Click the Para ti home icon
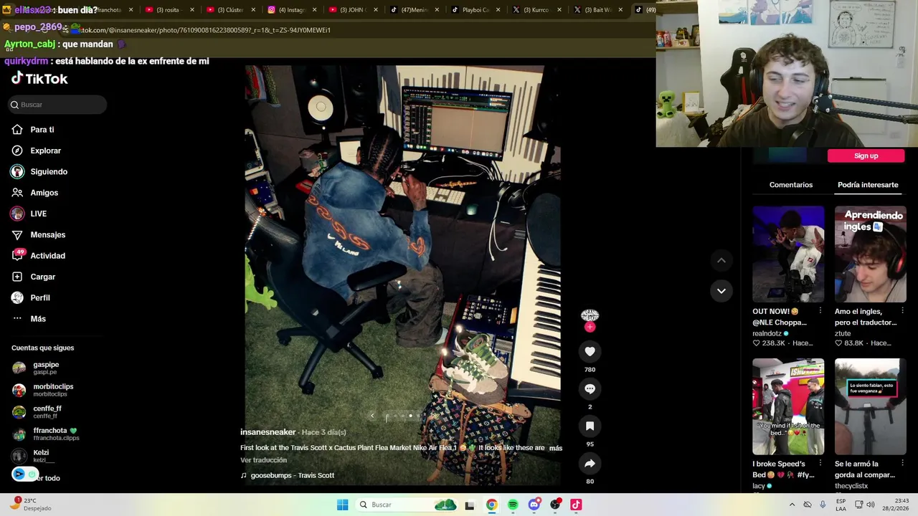 click(x=17, y=130)
